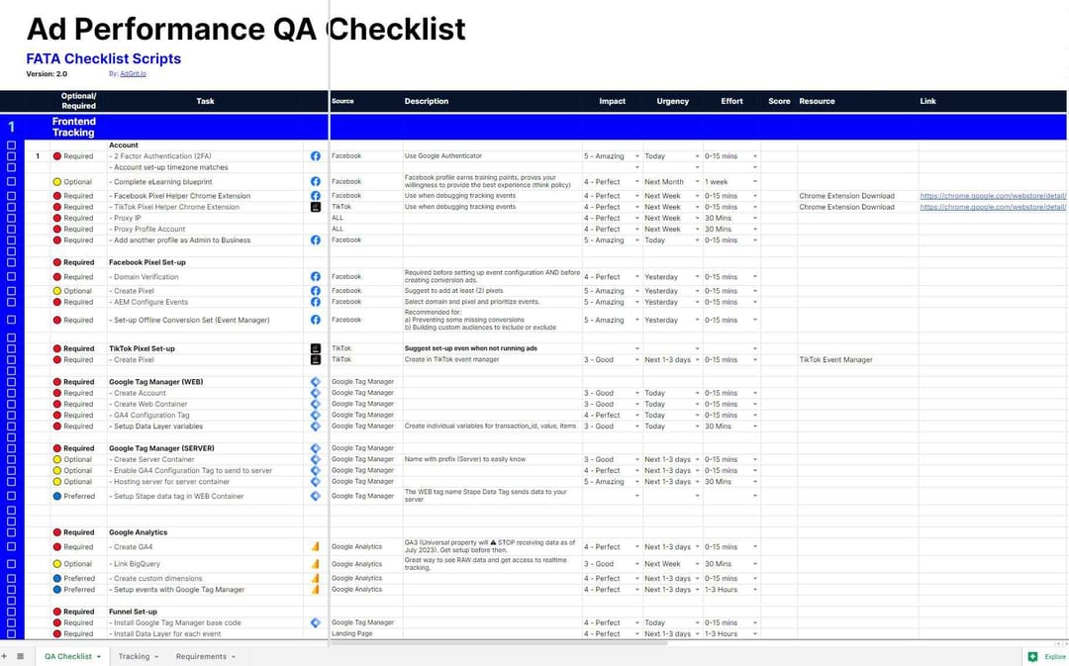Click Google Analytics icon beside Link BigQuery
The image size is (1069, 666).
(315, 564)
